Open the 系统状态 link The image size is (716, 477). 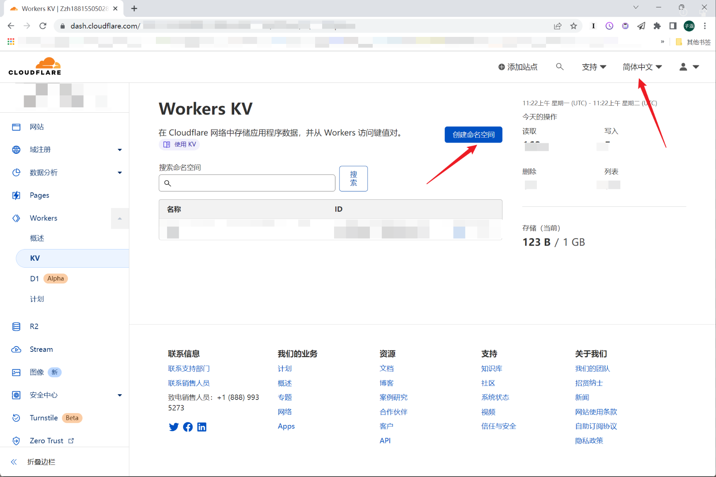click(495, 397)
